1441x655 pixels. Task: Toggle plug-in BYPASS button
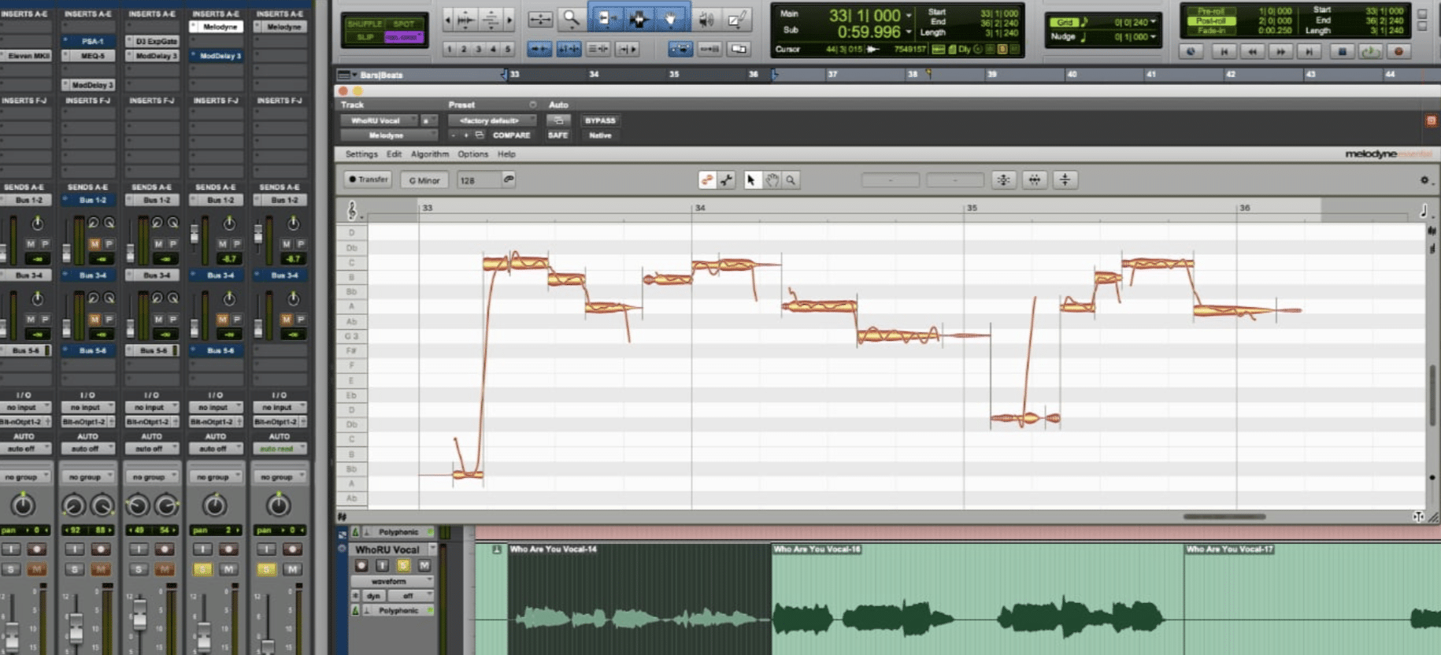pyautogui.click(x=600, y=120)
